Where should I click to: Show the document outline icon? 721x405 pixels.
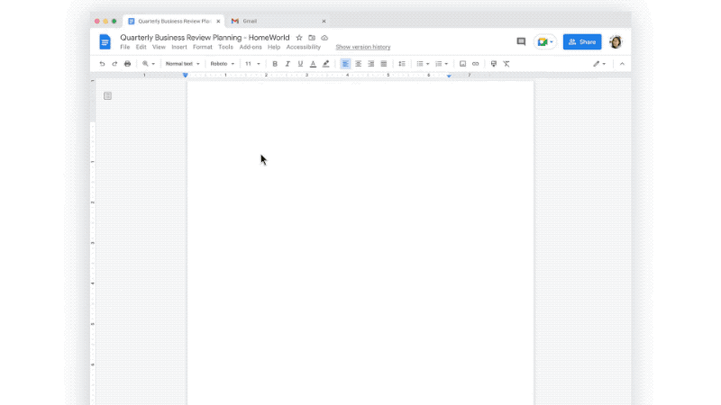108,95
